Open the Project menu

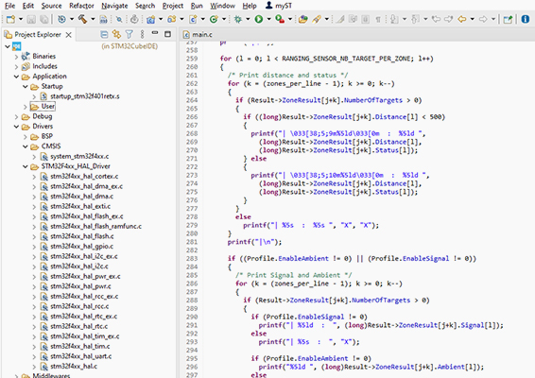coord(173,6)
